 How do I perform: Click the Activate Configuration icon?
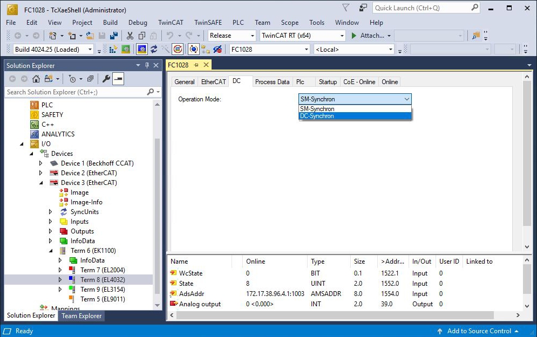tap(113, 50)
